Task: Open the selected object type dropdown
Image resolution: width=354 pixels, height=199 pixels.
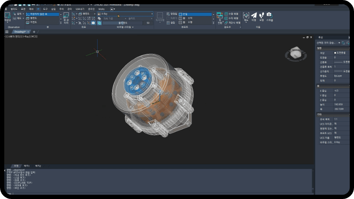Action: pos(328,43)
